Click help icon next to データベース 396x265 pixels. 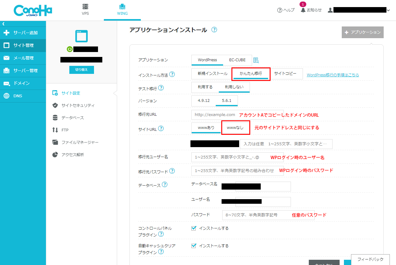tap(165, 184)
